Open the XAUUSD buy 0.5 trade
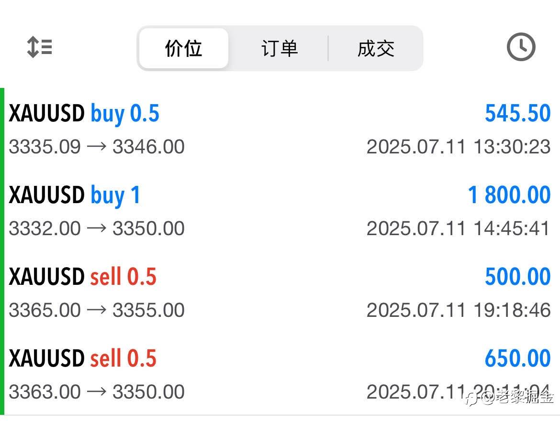560x422 pixels. pos(280,129)
